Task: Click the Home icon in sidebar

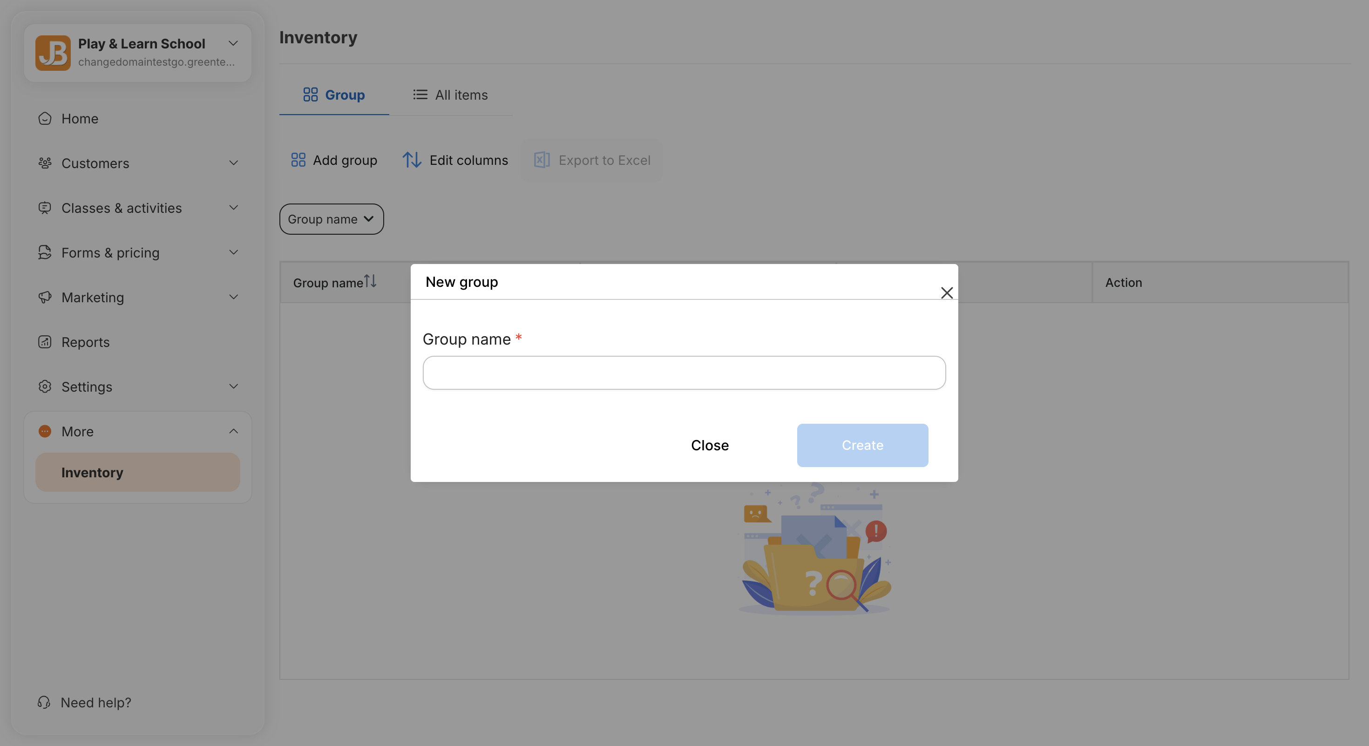Action: coord(45,118)
